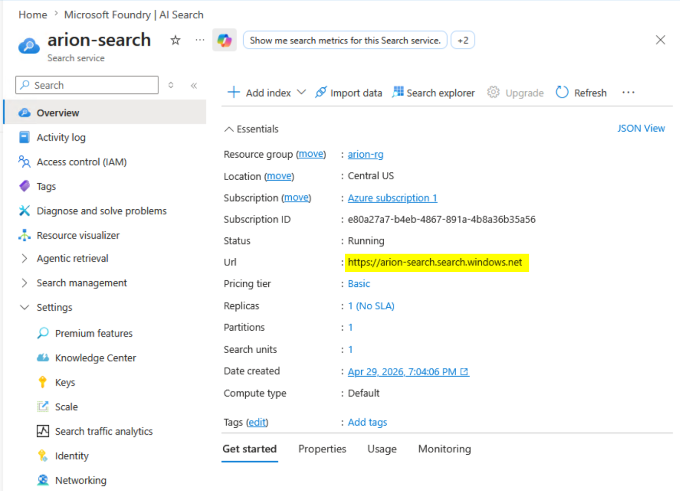Open the Copilot icon button
The image size is (680, 491).
point(224,40)
